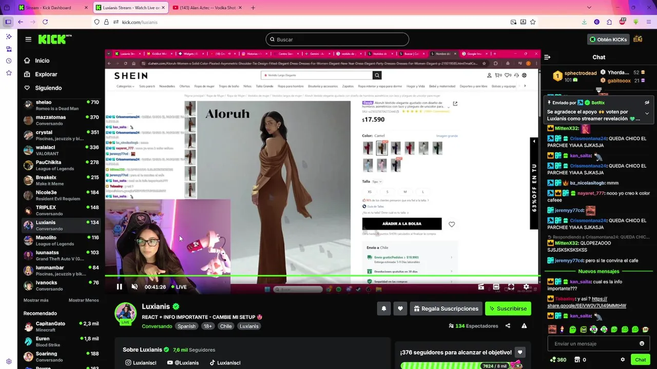Pause the live stream playback

119,287
